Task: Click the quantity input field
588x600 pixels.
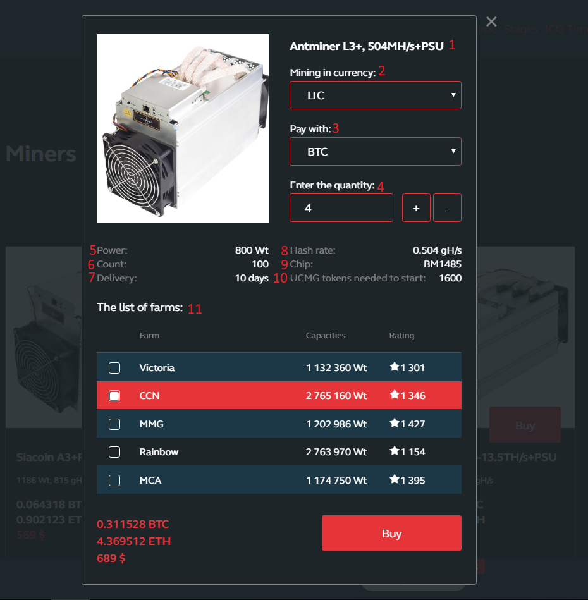Action: (x=341, y=208)
